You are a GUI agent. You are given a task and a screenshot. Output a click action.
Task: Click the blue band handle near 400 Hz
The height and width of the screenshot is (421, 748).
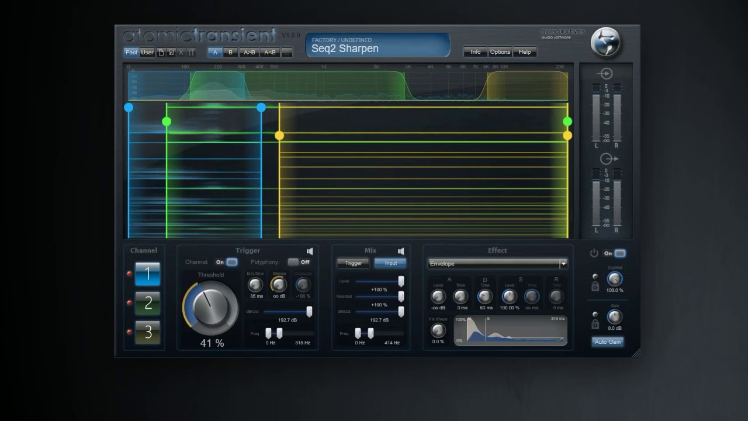coord(261,108)
